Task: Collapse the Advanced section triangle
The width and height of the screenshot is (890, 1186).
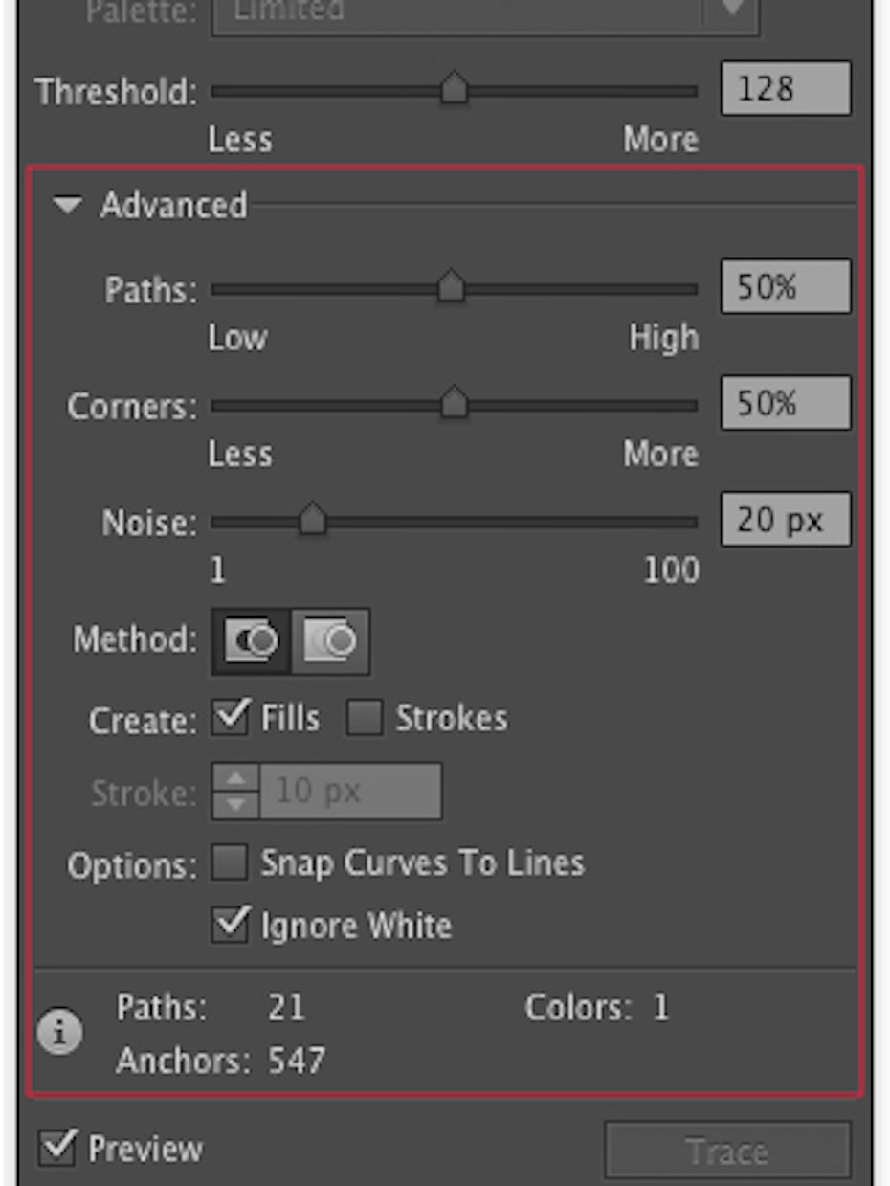Action: click(68, 205)
